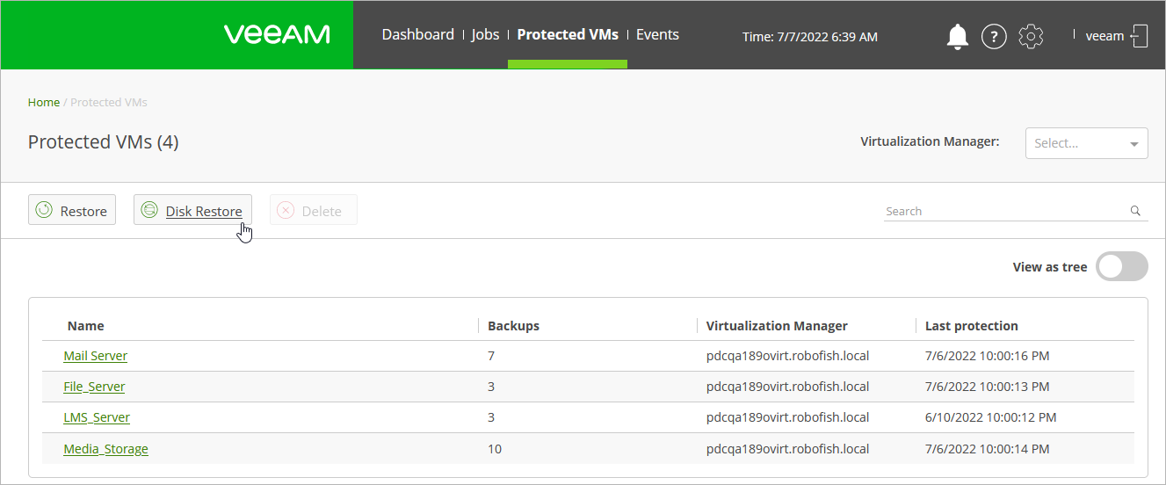Click the Home breadcrumb link
Viewport: 1166px width, 485px height.
[44, 102]
